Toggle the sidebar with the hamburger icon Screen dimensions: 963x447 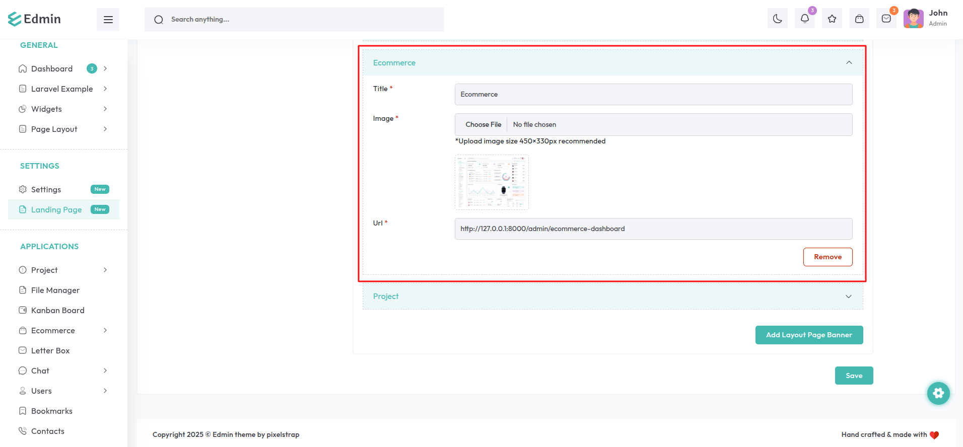[x=108, y=20]
